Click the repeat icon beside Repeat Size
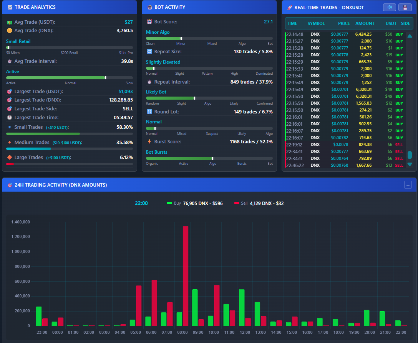This screenshot has width=418, height=343. 149,52
